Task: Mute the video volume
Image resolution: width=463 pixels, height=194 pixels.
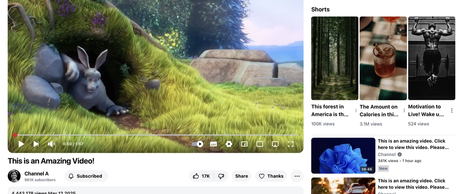Action: pyautogui.click(x=51, y=144)
